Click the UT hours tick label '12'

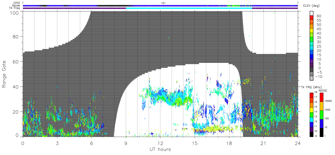pos(160,143)
